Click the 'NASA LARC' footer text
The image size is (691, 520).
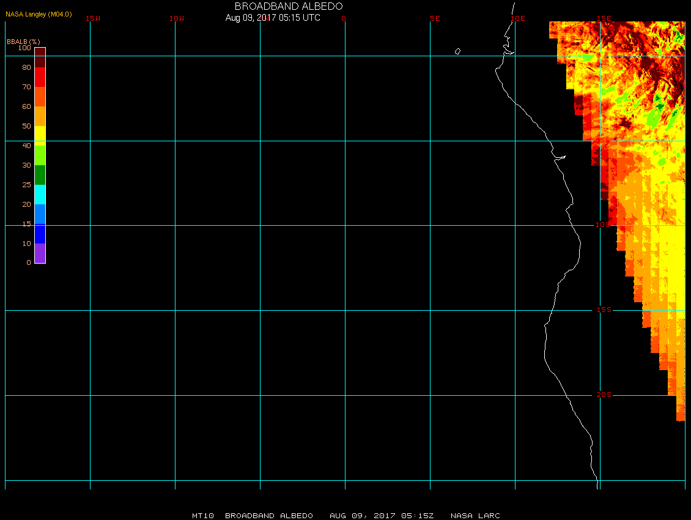click(475, 516)
